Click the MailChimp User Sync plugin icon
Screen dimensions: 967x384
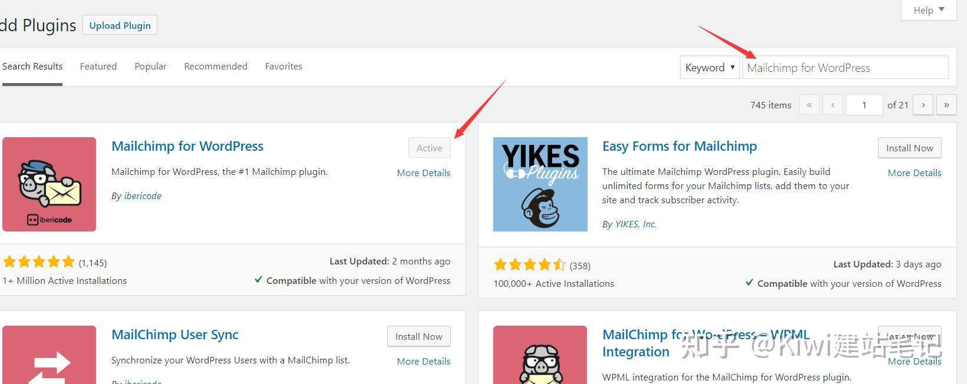coord(49,355)
